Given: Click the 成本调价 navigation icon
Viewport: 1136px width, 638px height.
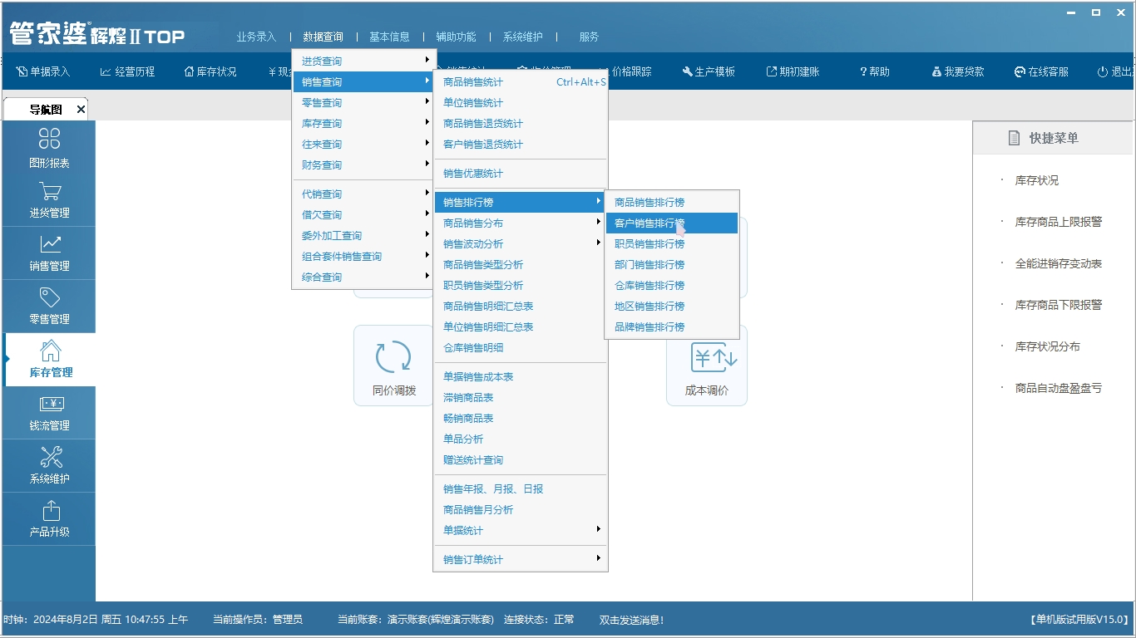Looking at the screenshot, I should click(x=707, y=366).
